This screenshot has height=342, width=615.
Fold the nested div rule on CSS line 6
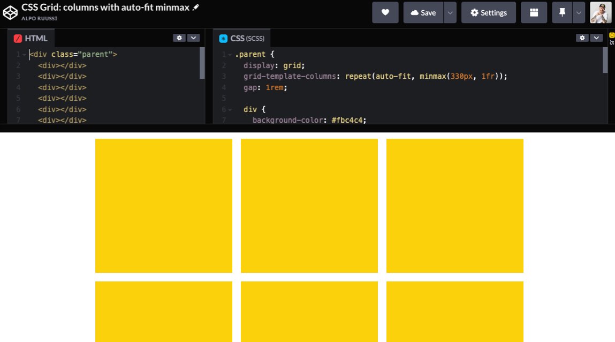(230, 109)
